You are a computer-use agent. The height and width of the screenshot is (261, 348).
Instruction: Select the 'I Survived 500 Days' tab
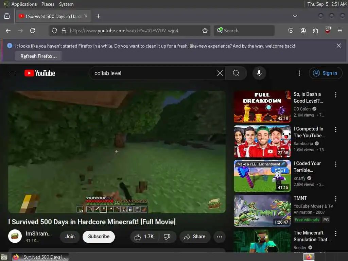(x=53, y=16)
